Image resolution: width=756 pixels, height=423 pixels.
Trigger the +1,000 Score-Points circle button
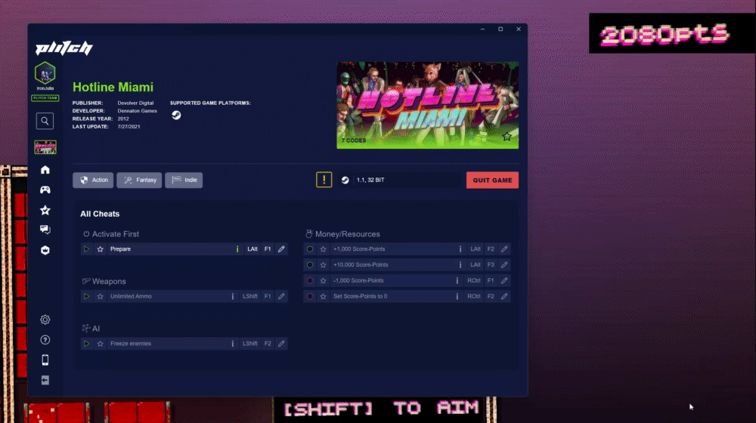(x=310, y=249)
